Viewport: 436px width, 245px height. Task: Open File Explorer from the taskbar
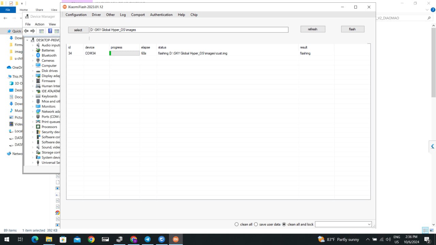49,240
